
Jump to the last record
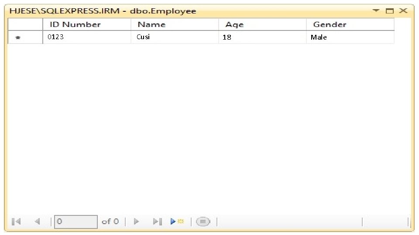pyautogui.click(x=158, y=222)
